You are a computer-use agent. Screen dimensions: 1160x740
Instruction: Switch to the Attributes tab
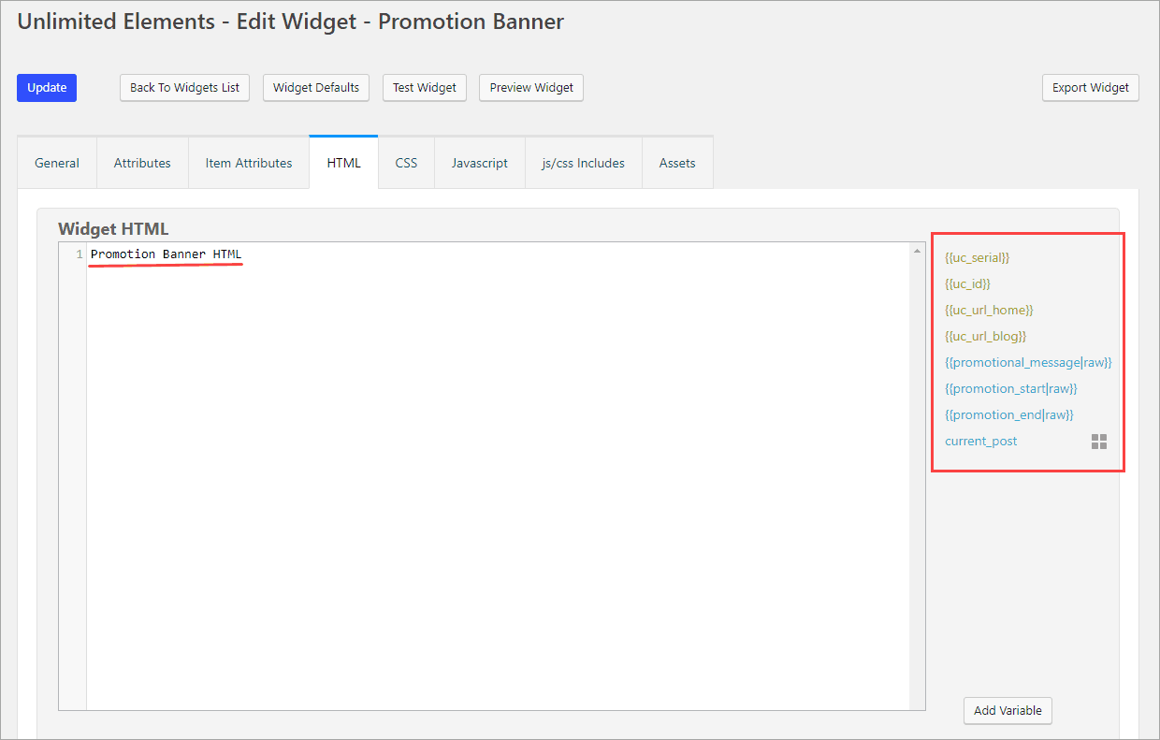coord(142,163)
